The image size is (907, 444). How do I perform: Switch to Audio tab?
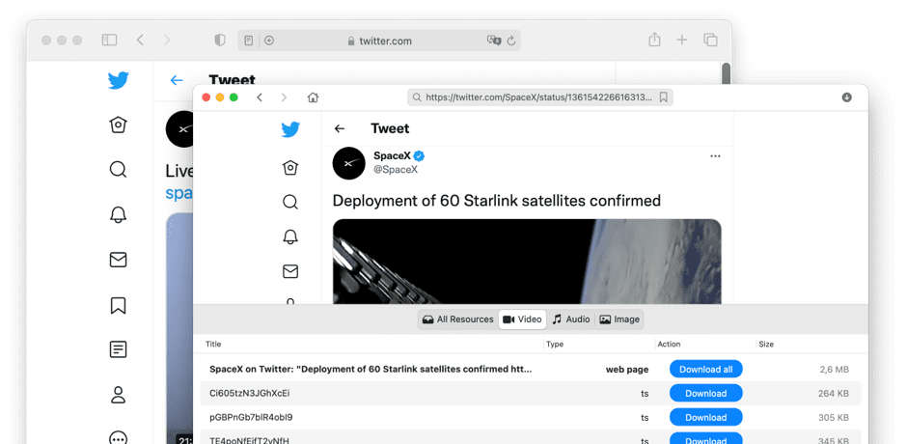571,319
